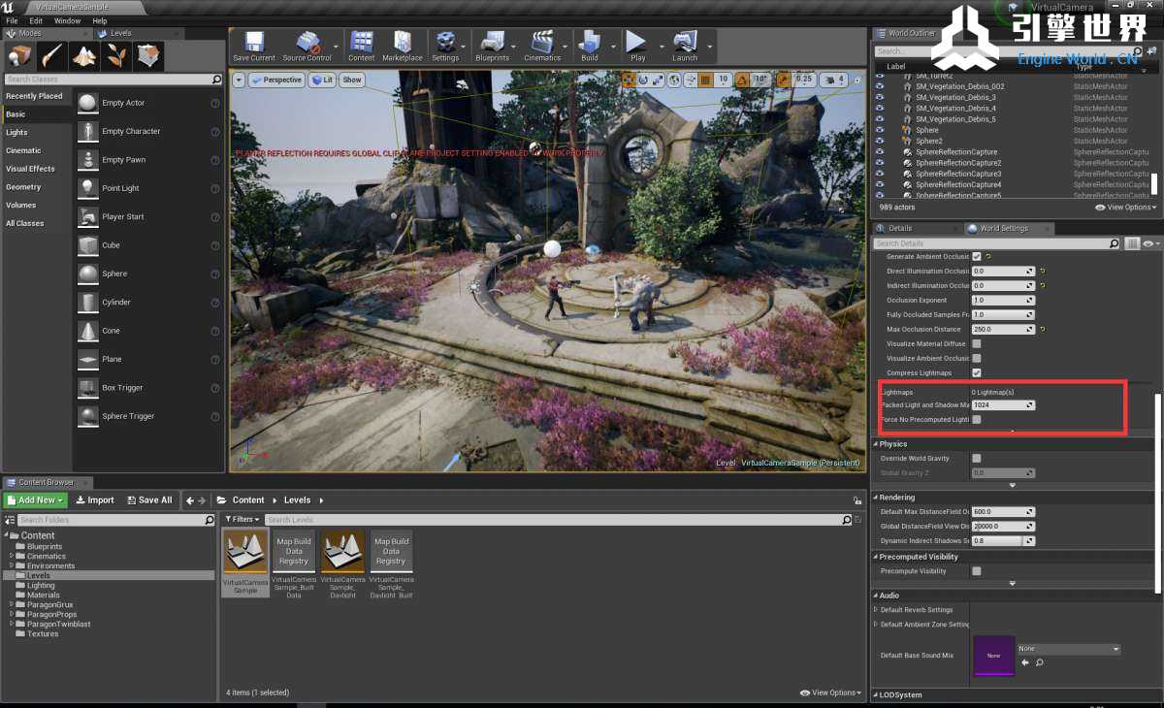Open the Marketplace from the toolbar
Viewport: 1164px width, 708px height.
pyautogui.click(x=403, y=44)
